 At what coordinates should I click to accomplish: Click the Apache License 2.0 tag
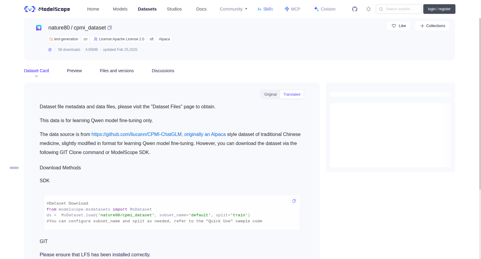click(119, 39)
